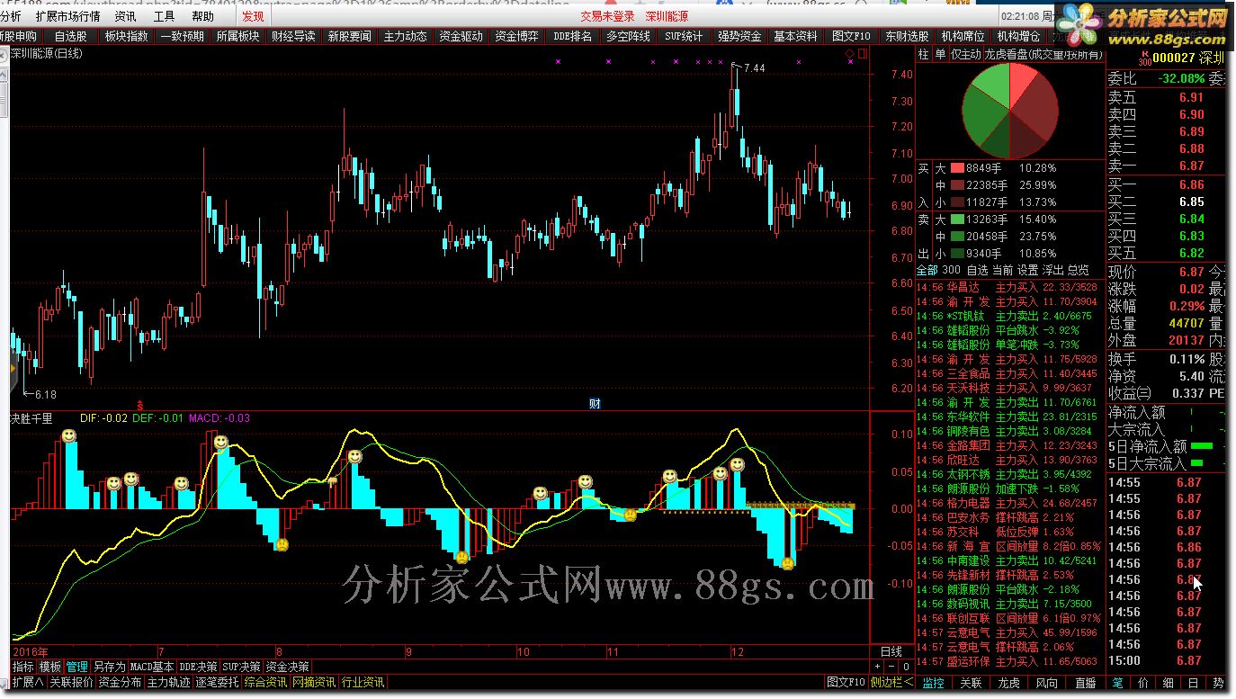Click 主力动态 toolbar button
Screen dimensions: 1236x699
click(405, 37)
